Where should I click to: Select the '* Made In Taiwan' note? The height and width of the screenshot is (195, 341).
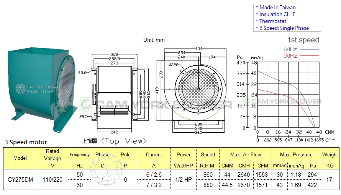(275, 7)
